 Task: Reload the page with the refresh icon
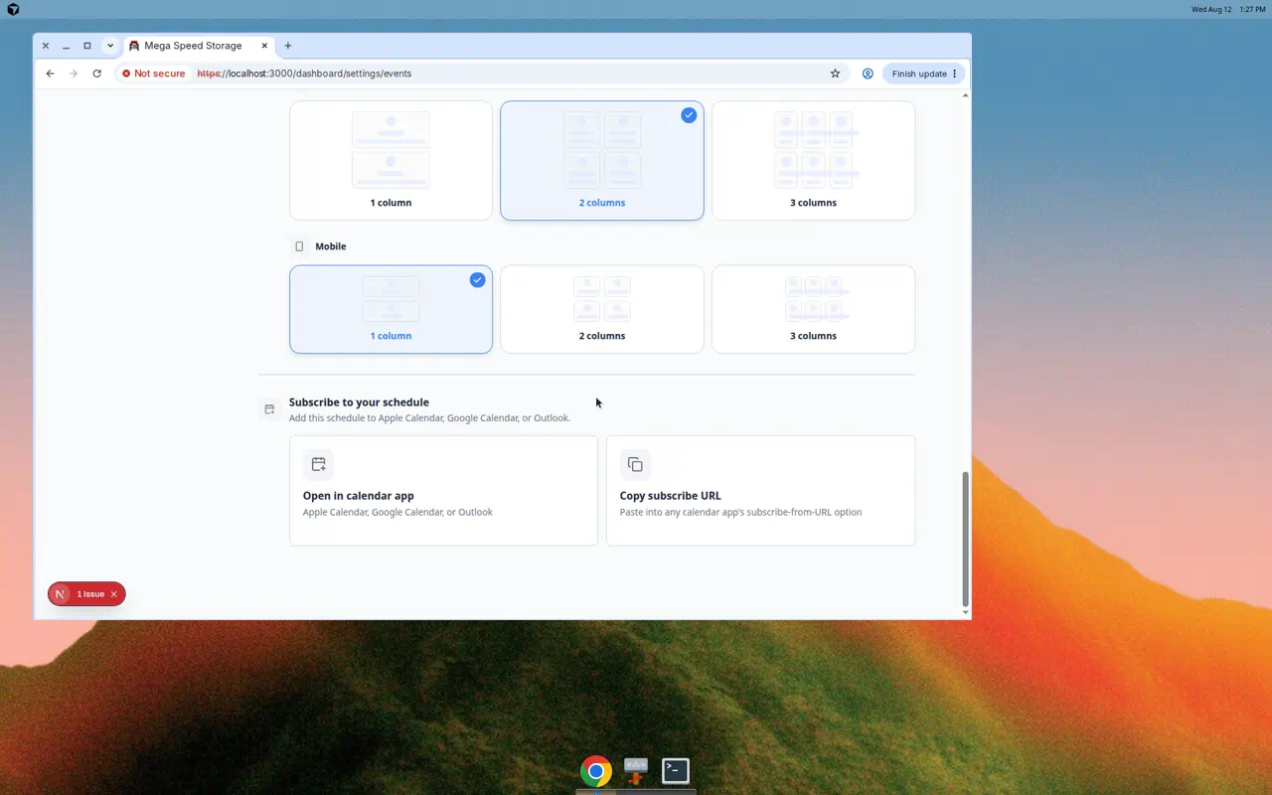(x=96, y=74)
